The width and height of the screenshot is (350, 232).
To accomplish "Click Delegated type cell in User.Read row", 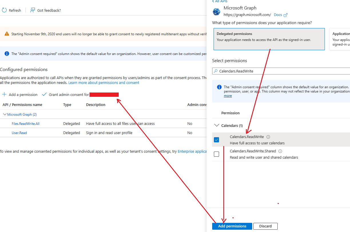I will click(x=71, y=133).
